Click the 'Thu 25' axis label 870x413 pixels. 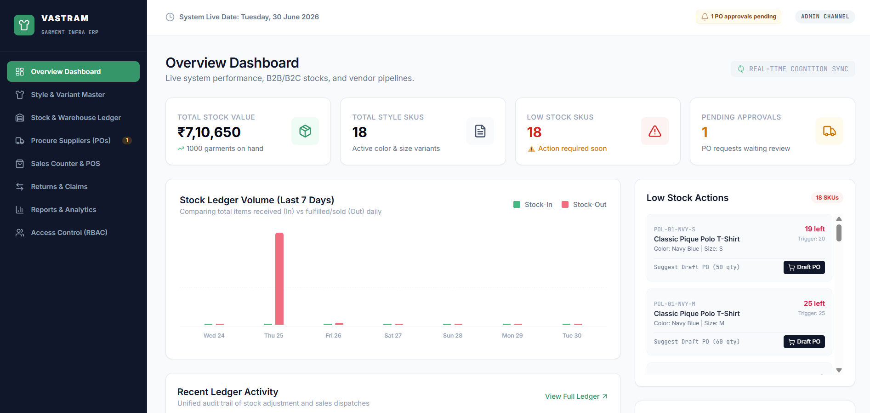click(273, 336)
